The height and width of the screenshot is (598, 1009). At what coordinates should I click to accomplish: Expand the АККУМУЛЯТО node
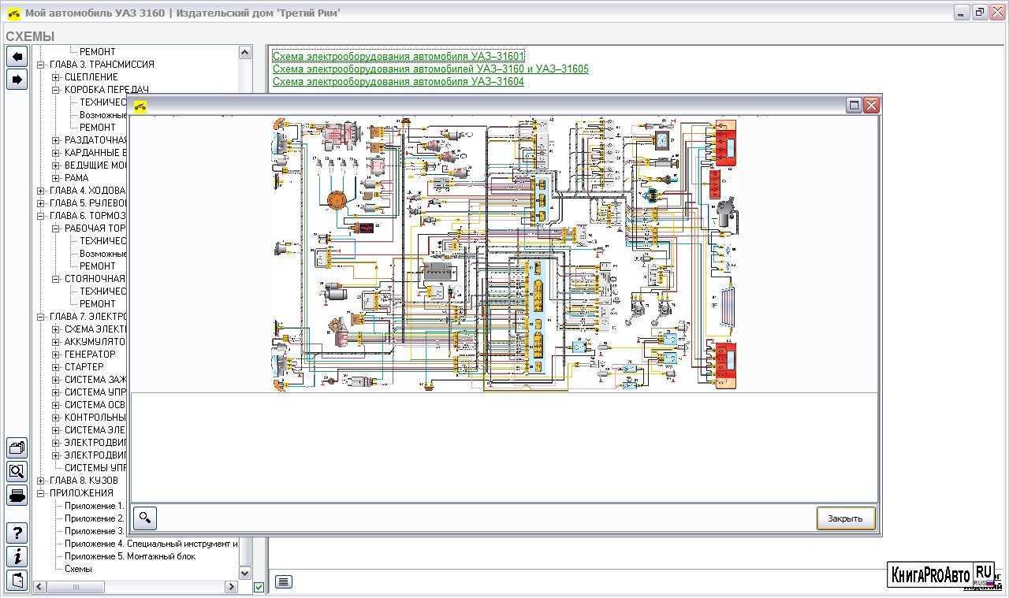(56, 342)
